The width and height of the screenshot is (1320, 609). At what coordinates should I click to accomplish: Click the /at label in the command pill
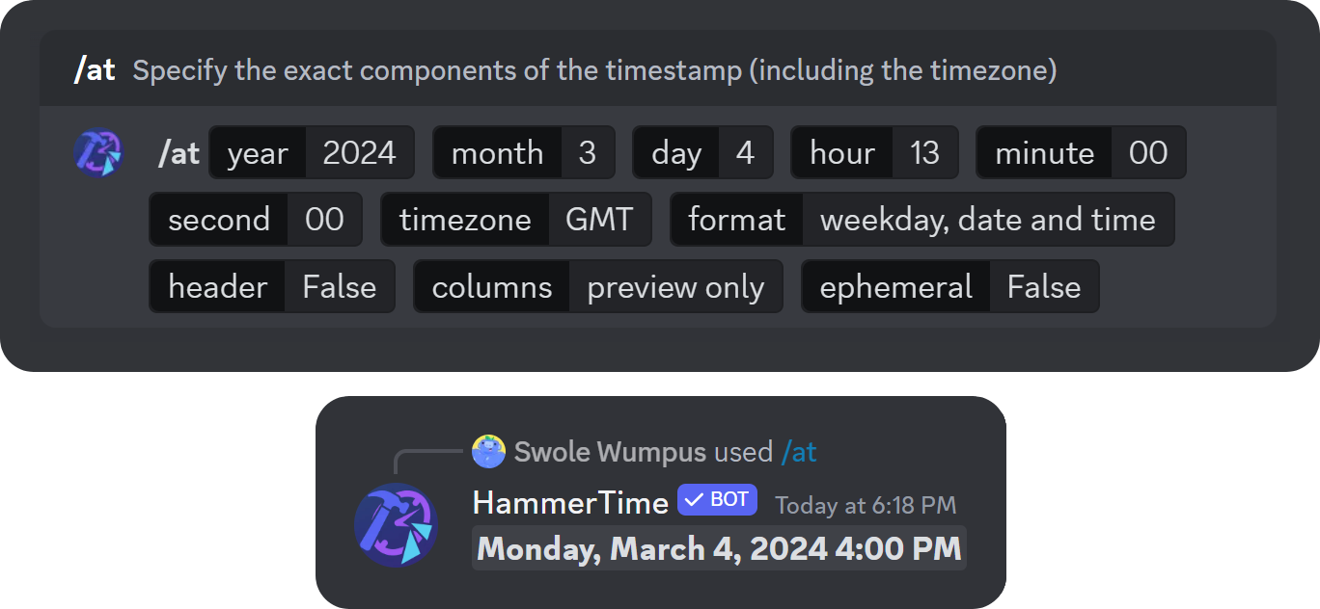pyautogui.click(x=179, y=152)
